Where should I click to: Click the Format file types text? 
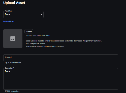click(x=38, y=35)
